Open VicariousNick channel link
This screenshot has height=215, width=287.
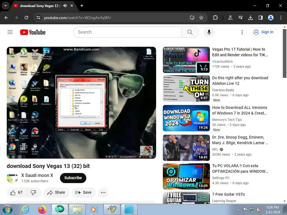pos(222,62)
